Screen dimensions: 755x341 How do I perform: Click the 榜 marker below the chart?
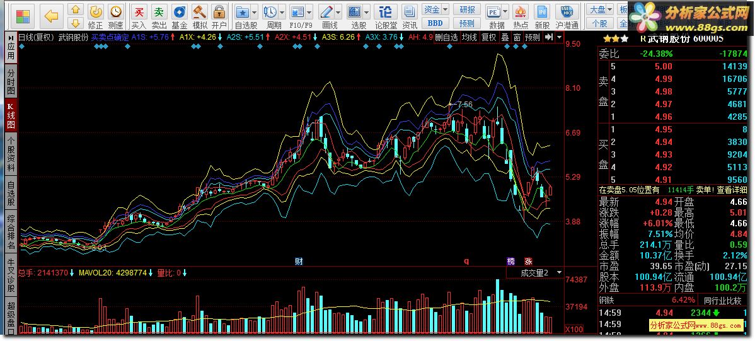coord(511,262)
